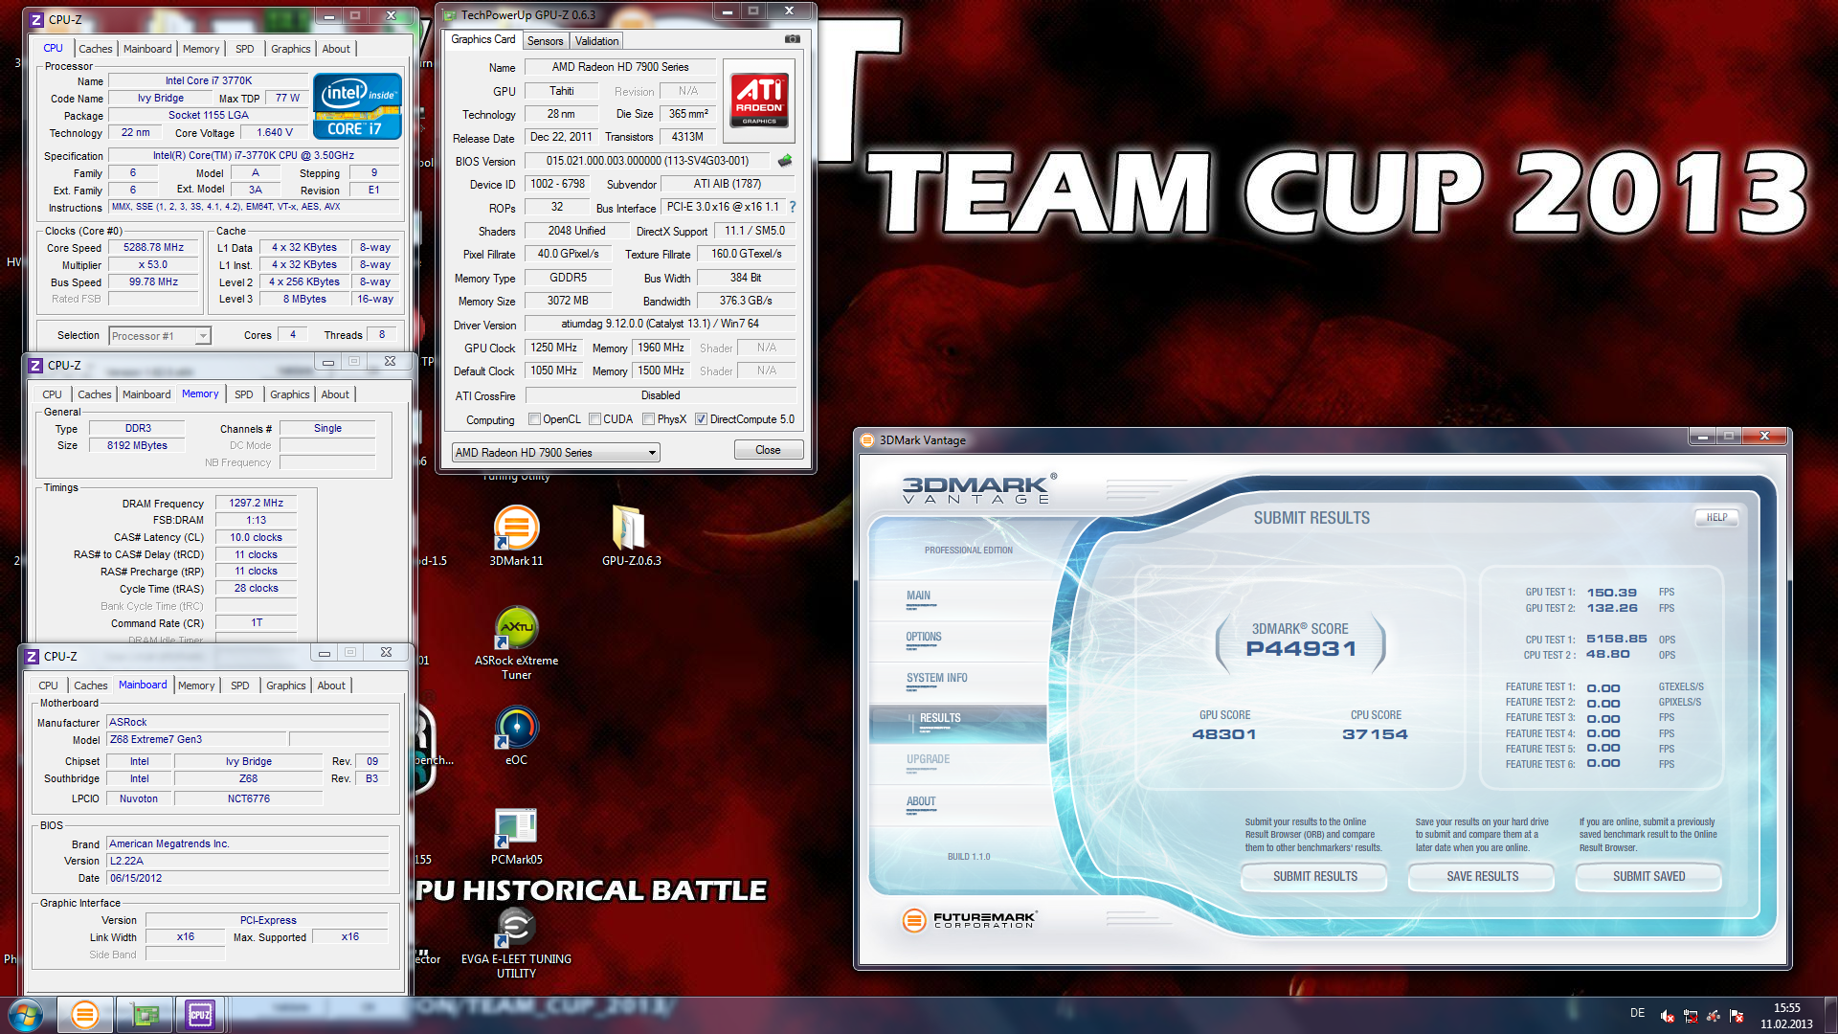
Task: Click the Futuremark Corporation logo
Action: click(969, 920)
